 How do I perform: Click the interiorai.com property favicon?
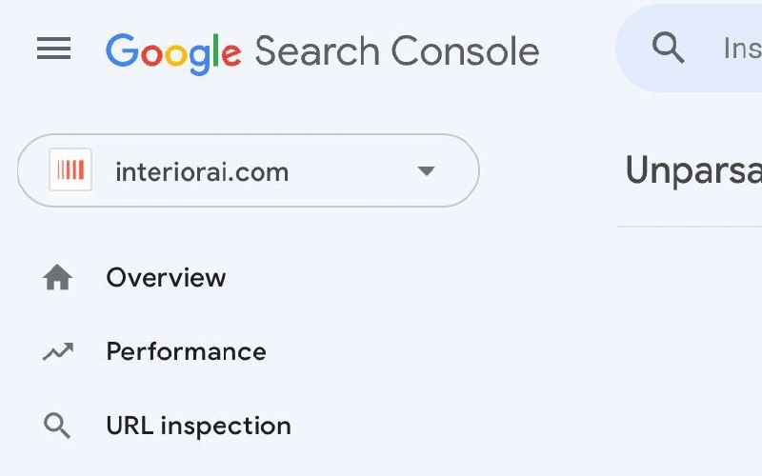(x=70, y=171)
